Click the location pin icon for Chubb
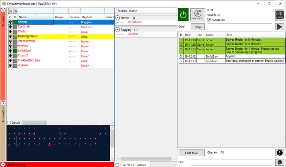This screenshot has width=286, height=167. [x=10, y=32]
